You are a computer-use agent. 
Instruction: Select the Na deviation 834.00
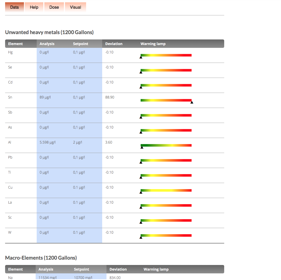(x=115, y=278)
